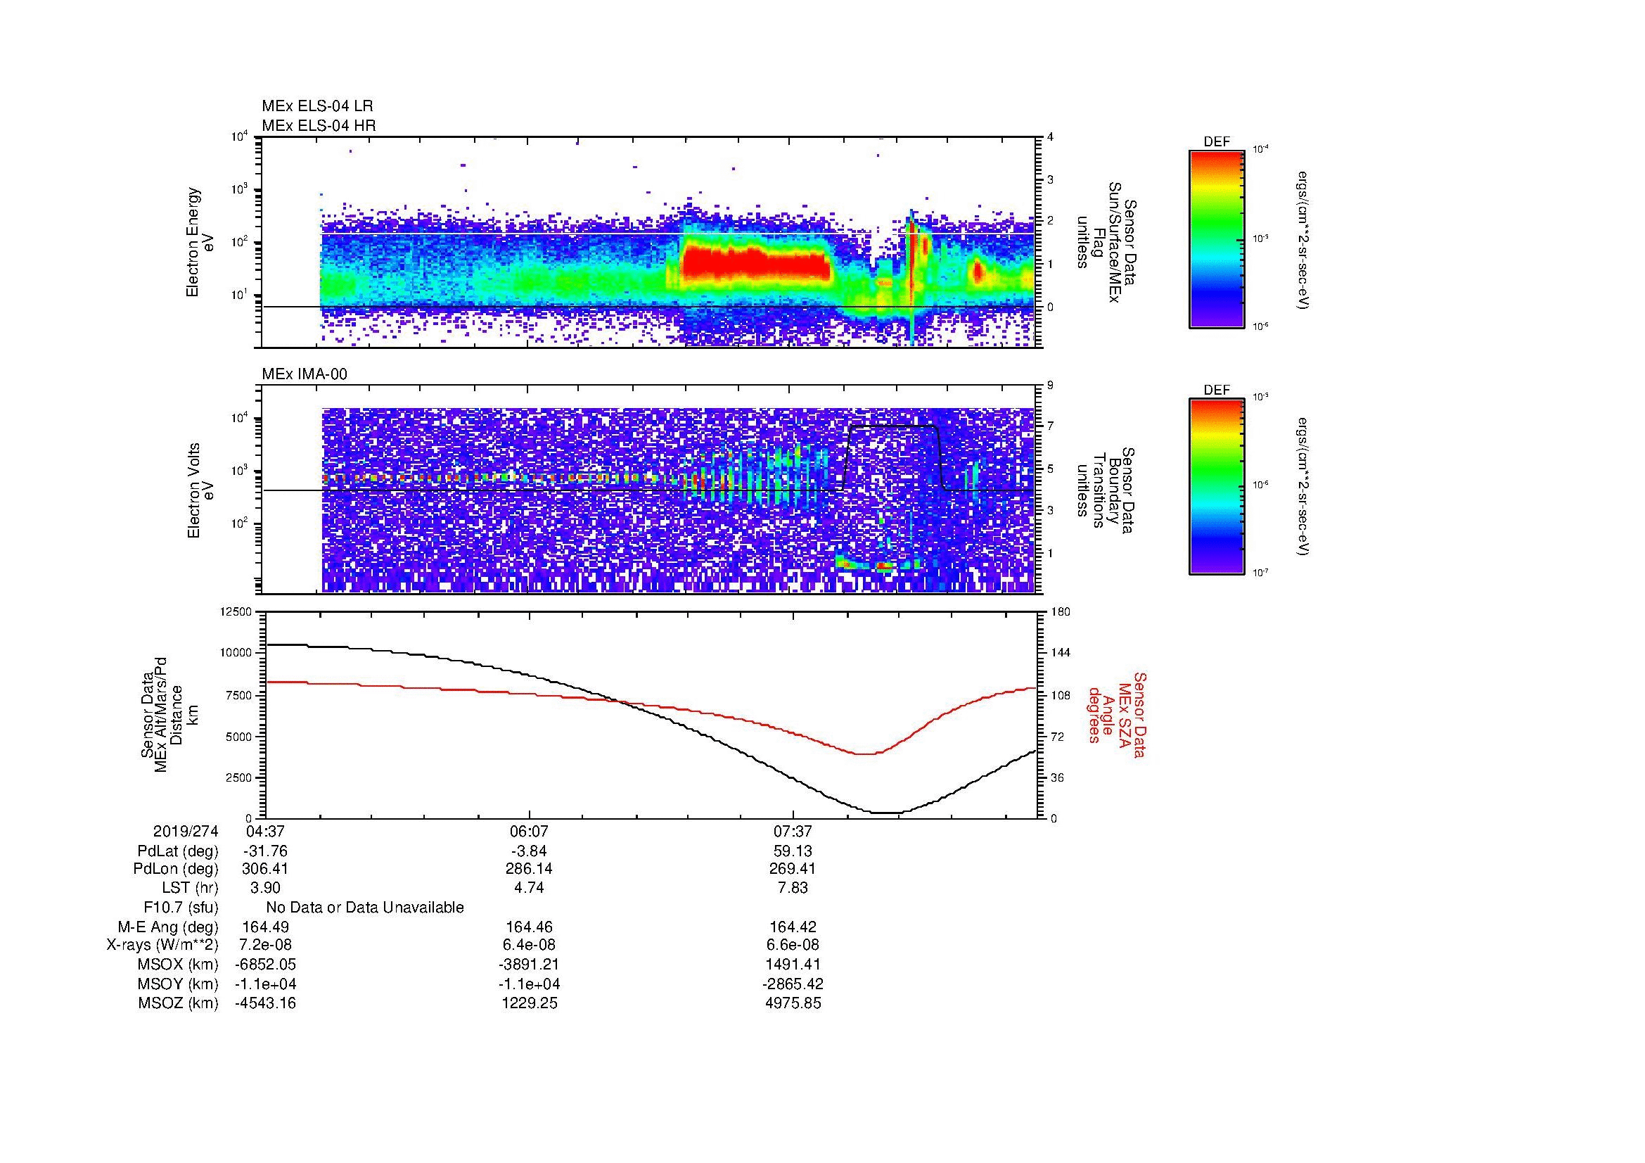Click the time tick label '04:37'
Screen dimensions: 1645x1163
(265, 832)
